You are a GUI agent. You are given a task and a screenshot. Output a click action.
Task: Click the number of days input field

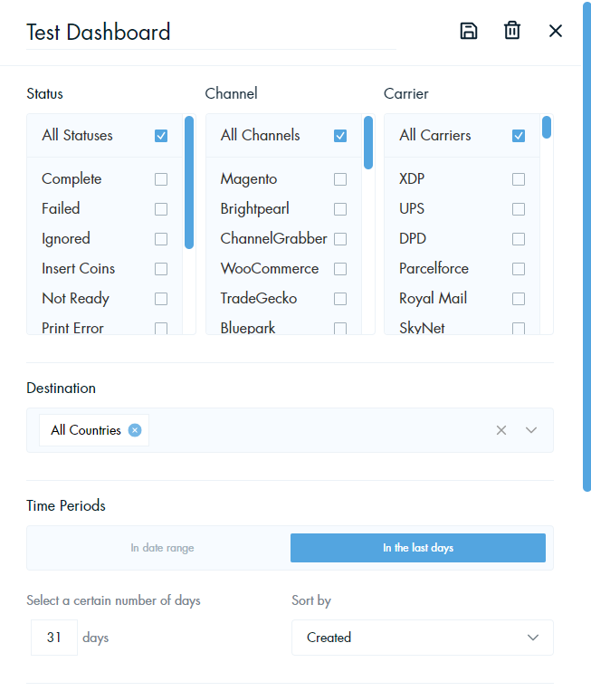[x=54, y=638]
